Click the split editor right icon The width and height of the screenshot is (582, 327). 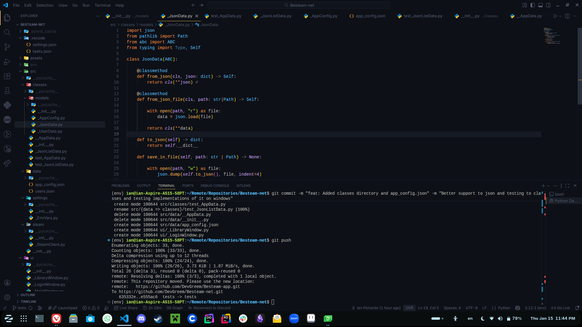(567, 16)
